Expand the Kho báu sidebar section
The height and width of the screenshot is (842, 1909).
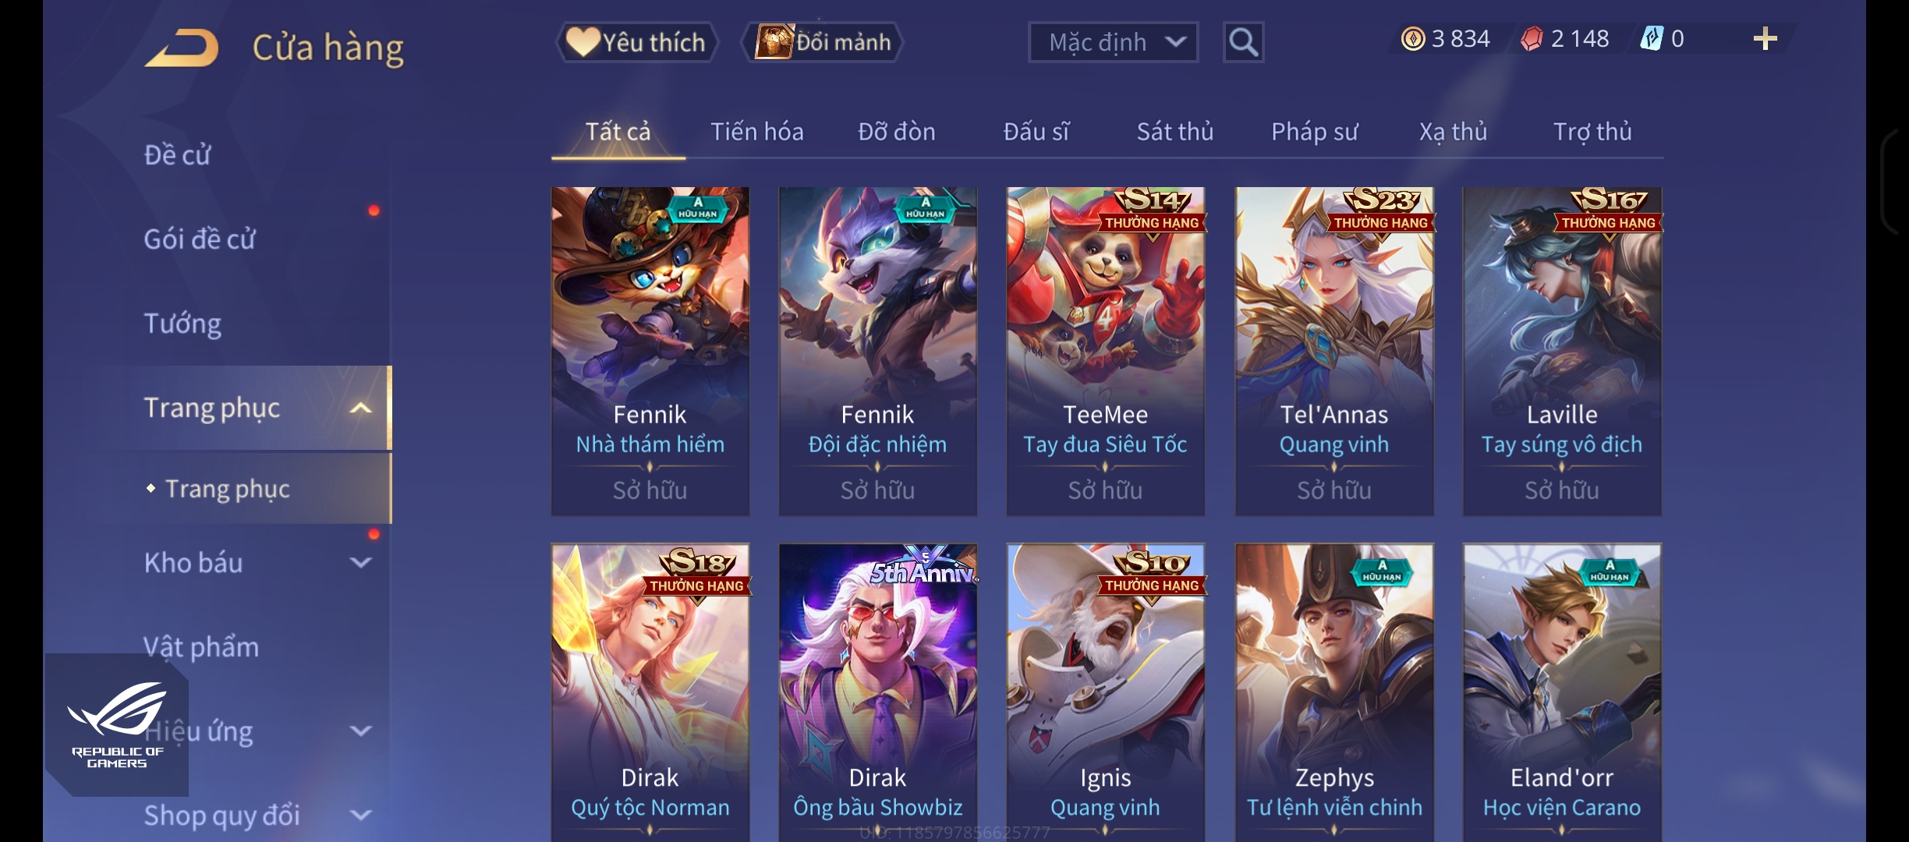coord(360,562)
